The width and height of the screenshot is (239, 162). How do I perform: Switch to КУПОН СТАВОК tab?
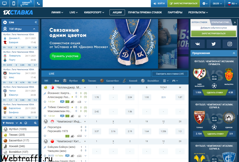[199, 22]
